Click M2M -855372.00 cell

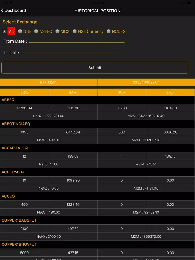[146, 236]
